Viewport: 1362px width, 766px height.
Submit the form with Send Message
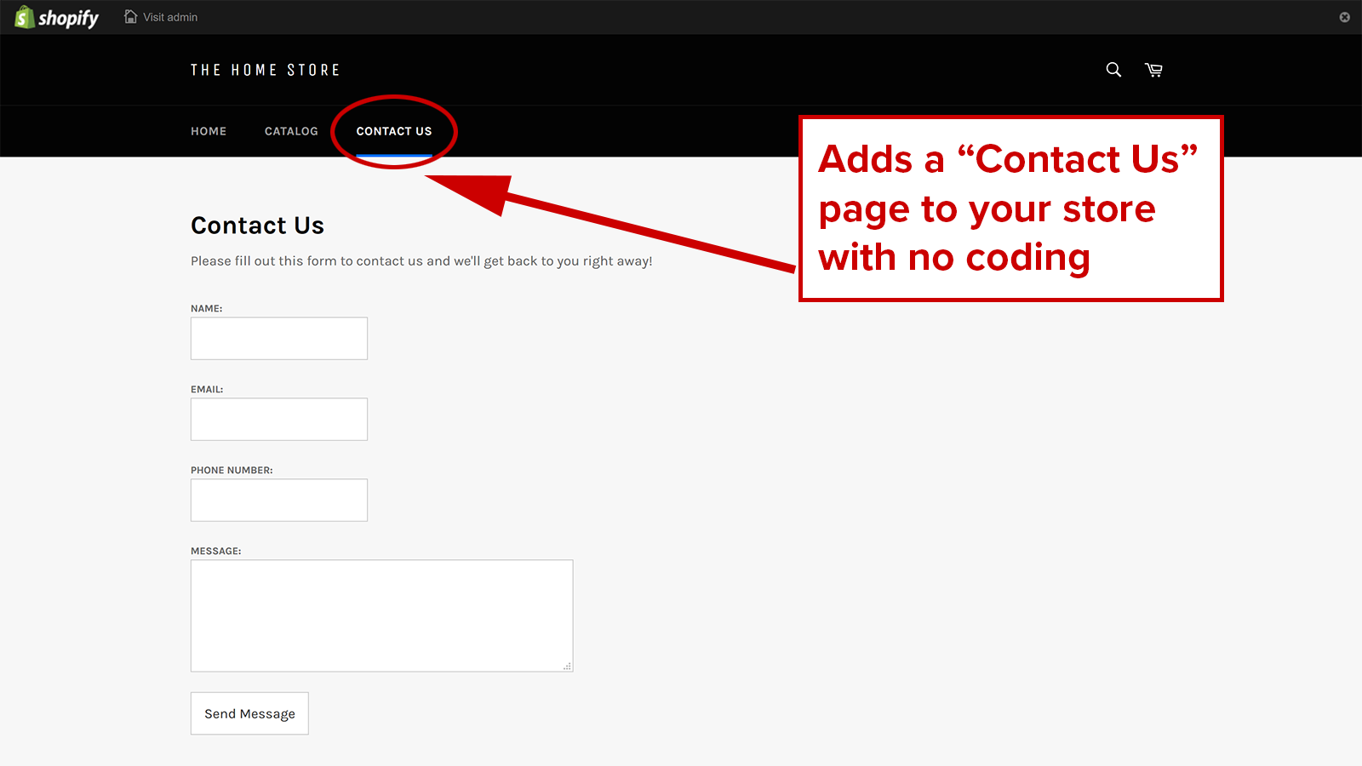249,713
